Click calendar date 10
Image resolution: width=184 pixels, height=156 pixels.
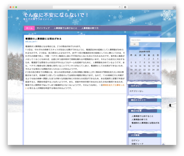[x=153, y=62]
